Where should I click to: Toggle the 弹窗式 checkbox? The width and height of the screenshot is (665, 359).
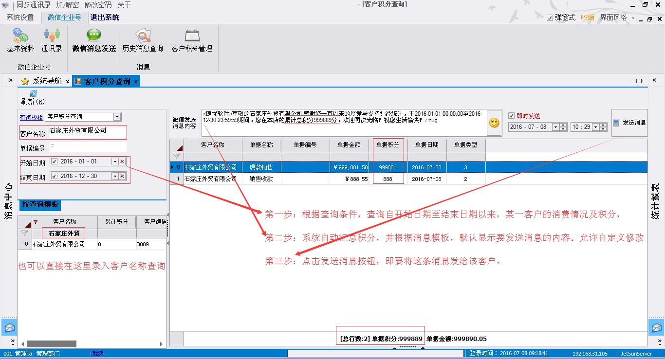pos(550,18)
